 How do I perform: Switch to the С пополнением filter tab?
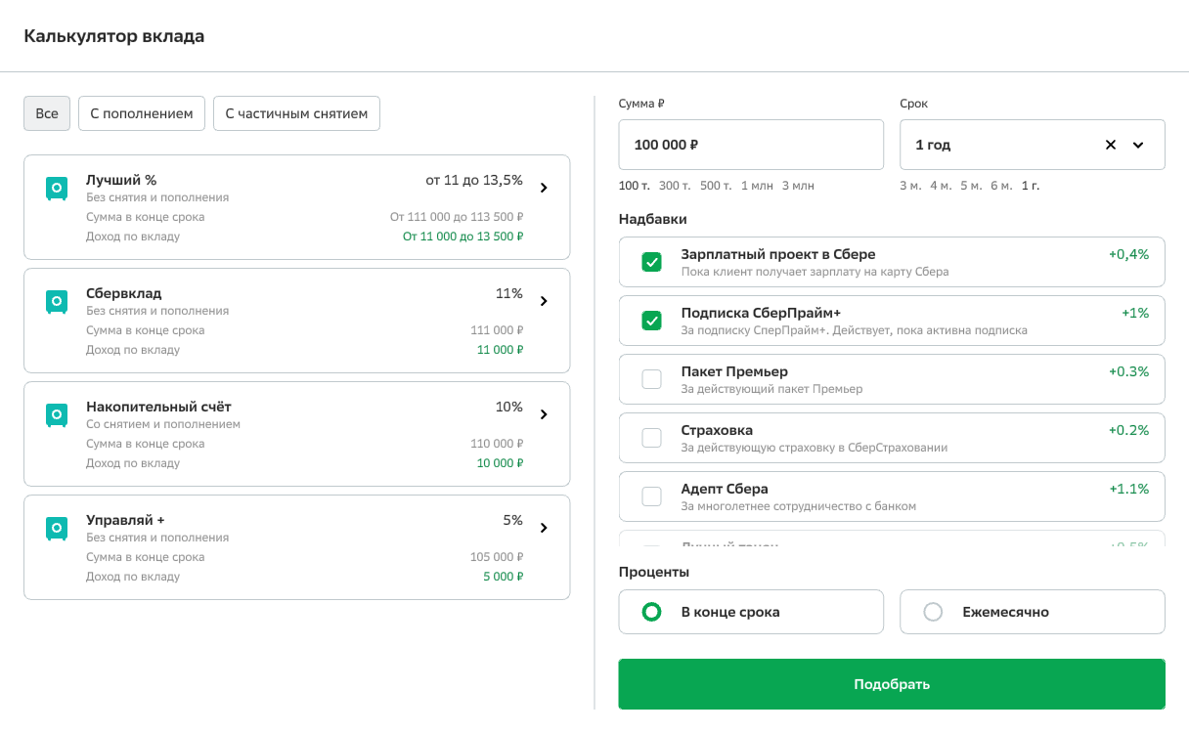(142, 113)
